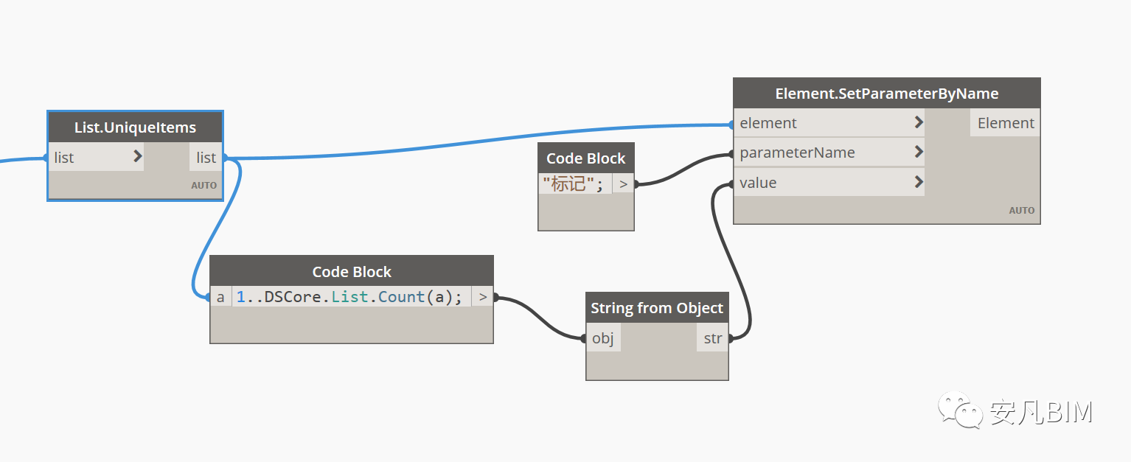This screenshot has height=462, width=1131.
Task: Select input port a on the Code Block
Action: tap(220, 297)
